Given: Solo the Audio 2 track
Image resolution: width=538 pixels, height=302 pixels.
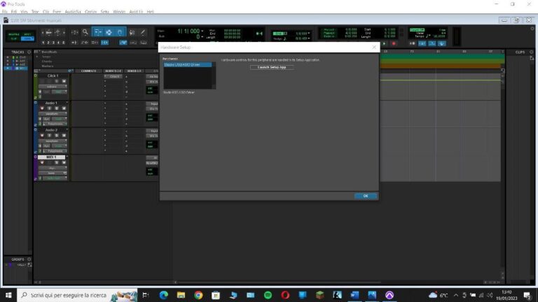Looking at the screenshot, I should [x=57, y=135].
